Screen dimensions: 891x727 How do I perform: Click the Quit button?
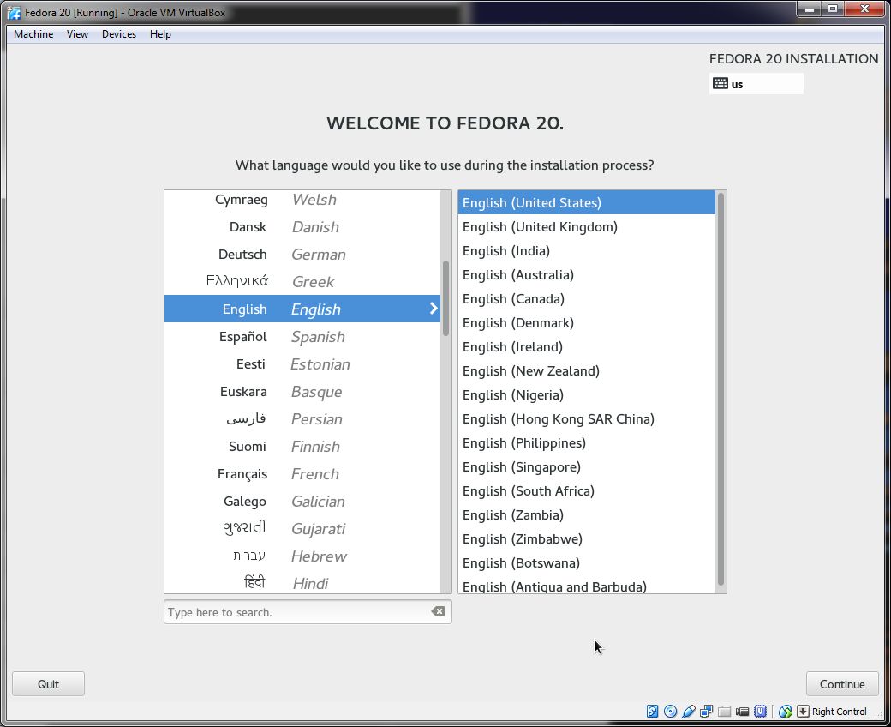[48, 684]
